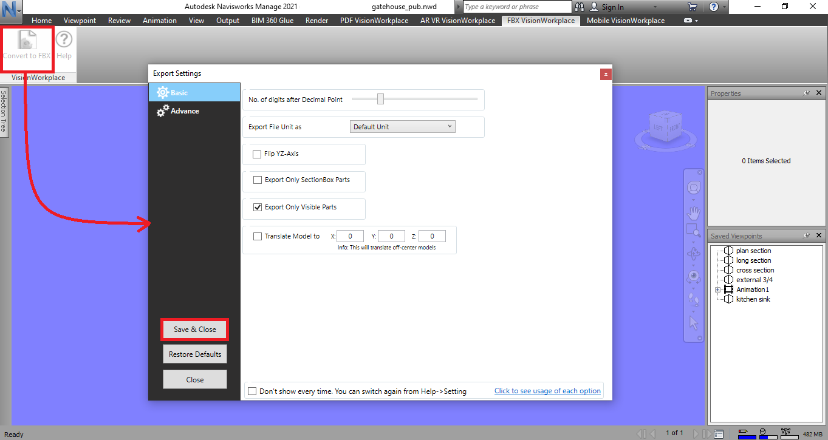Screen dimensions: 828x440
Task: Open the Navisworks application menu button
Action: coord(12,10)
